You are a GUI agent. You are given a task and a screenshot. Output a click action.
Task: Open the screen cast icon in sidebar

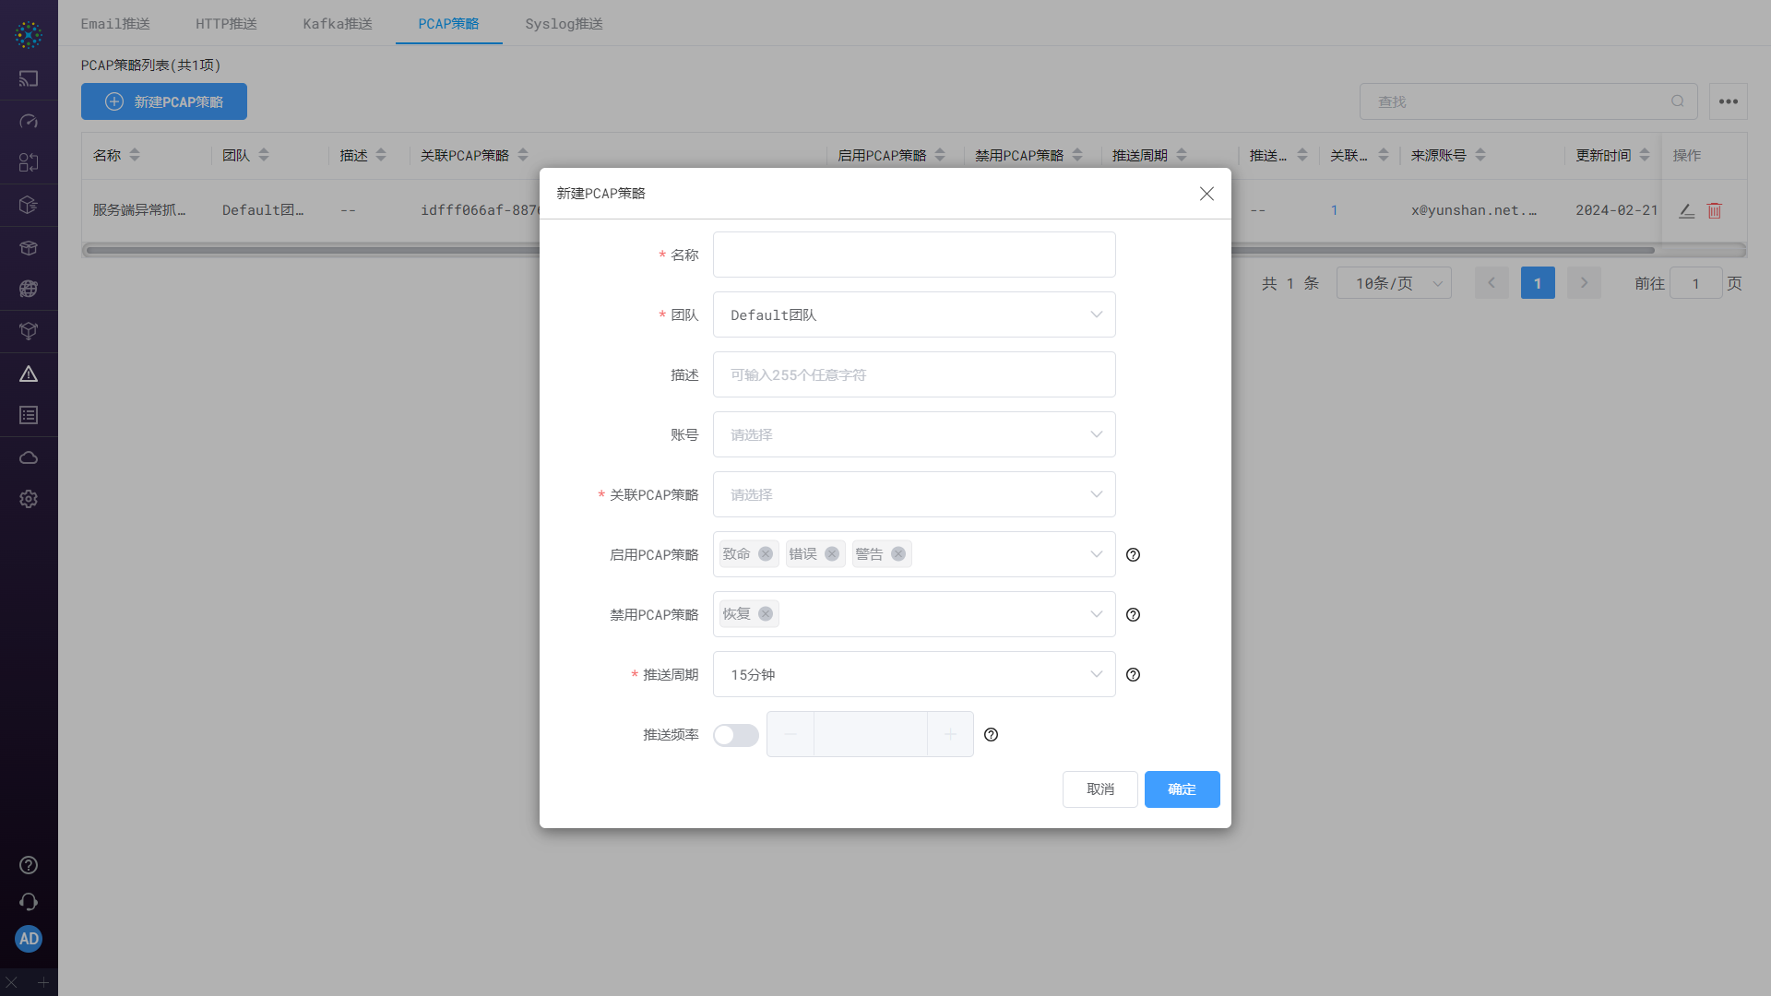(x=29, y=78)
